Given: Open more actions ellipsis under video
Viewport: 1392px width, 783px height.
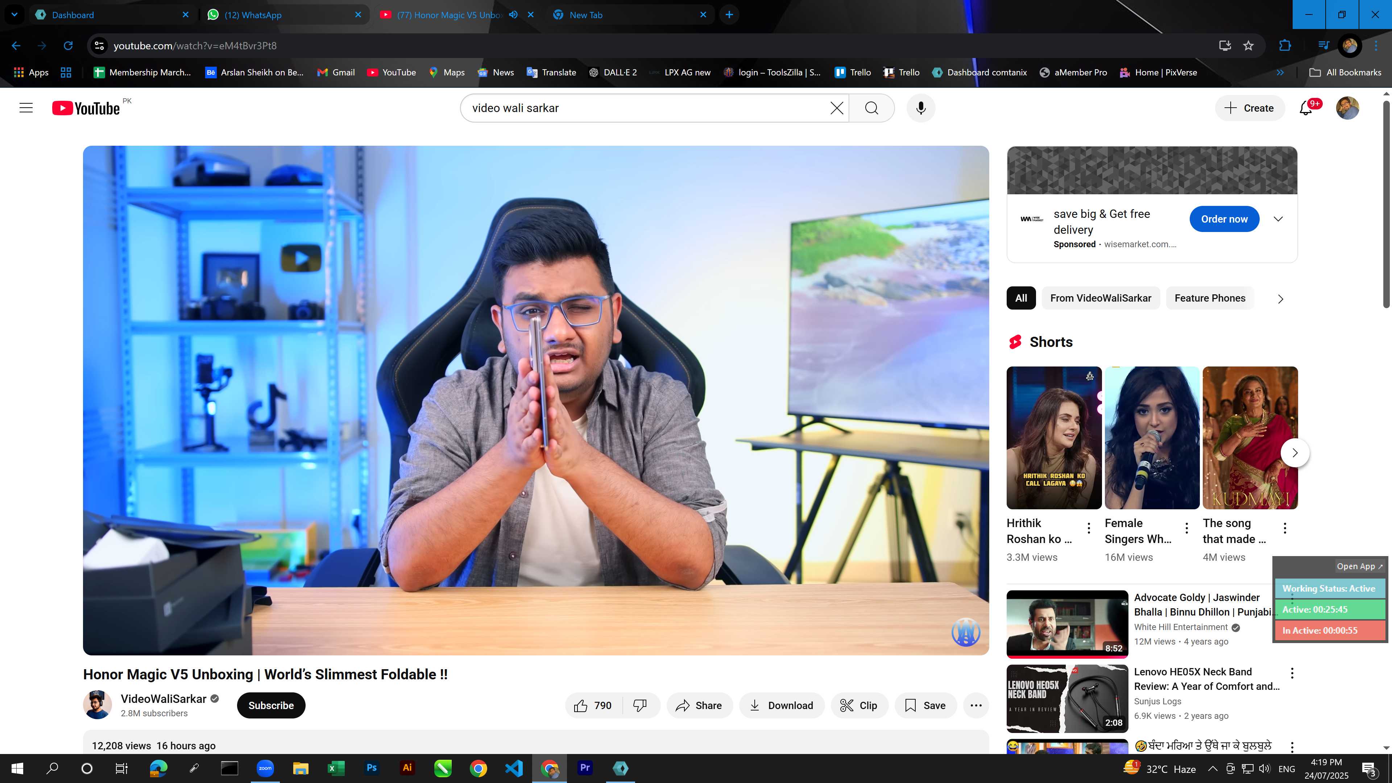Looking at the screenshot, I should point(976,705).
